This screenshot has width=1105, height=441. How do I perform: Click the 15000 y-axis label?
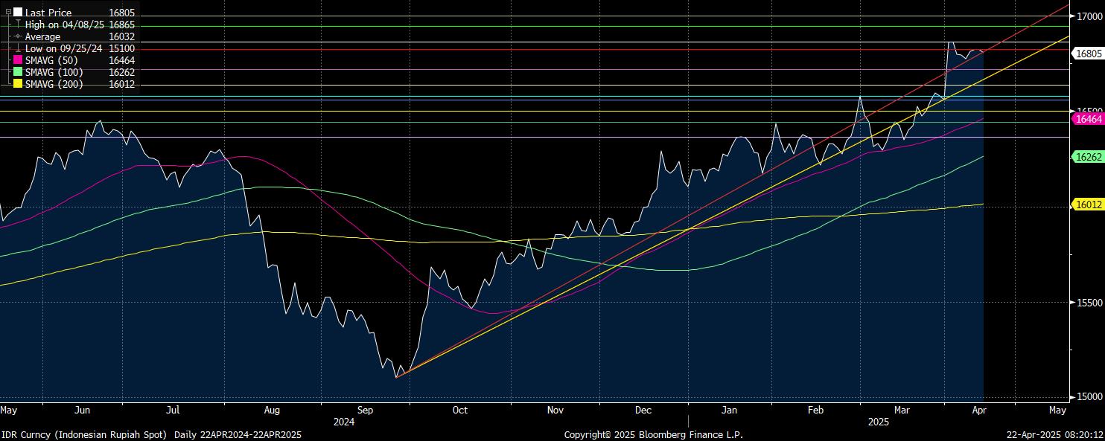[1089, 397]
